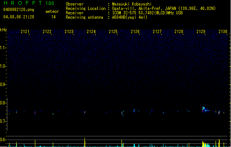This screenshot has width=231, height=147.
Task: Click the Receiving Location label
Action: click(x=85, y=8)
